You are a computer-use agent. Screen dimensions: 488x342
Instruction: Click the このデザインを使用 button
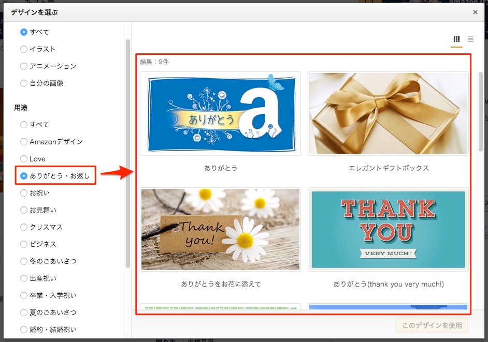(432, 325)
